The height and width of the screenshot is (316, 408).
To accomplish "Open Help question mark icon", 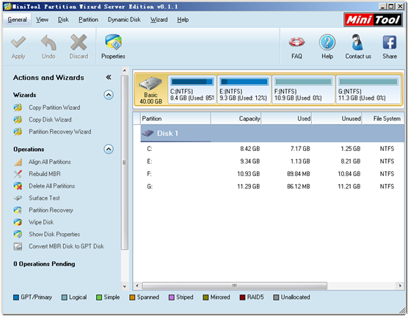I will pos(327,42).
